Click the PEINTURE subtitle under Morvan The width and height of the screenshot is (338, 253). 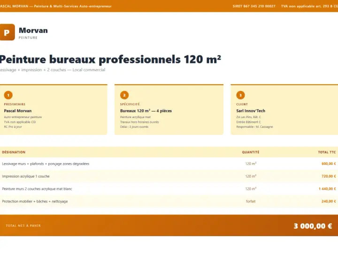pos(28,37)
